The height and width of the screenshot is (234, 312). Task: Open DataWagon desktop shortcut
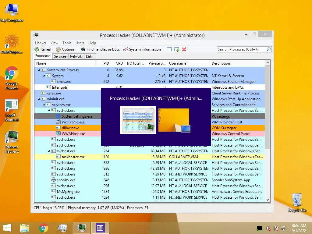pyautogui.click(x=12, y=44)
